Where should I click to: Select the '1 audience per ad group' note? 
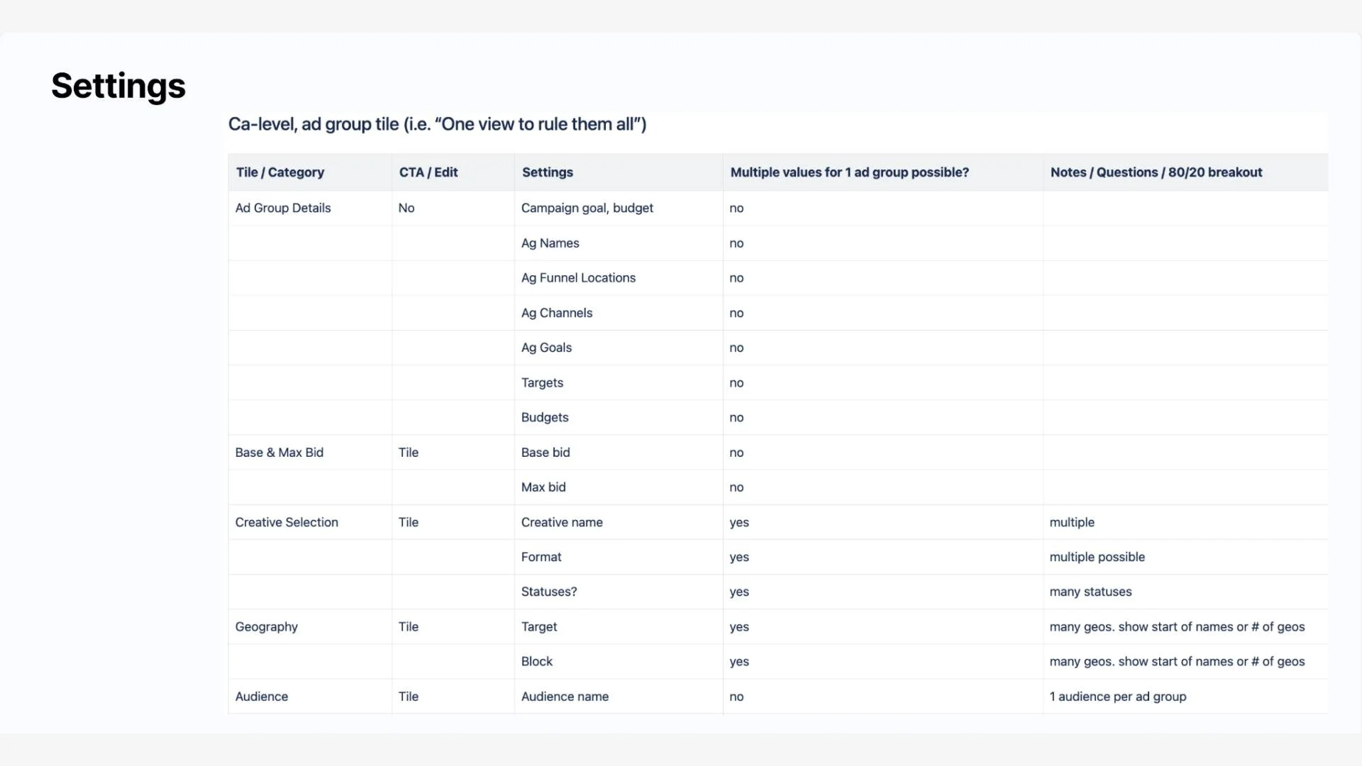(1118, 696)
